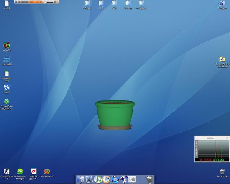This screenshot has width=230, height=184.
Task: Click the NetMeter widget title bar
Action: 210,138
